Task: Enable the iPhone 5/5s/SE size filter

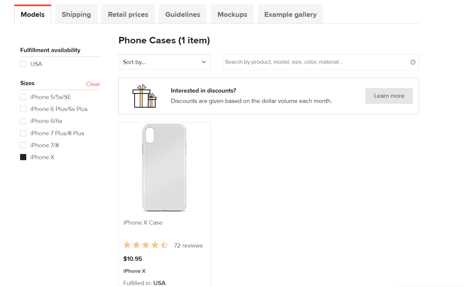Action: coord(23,97)
